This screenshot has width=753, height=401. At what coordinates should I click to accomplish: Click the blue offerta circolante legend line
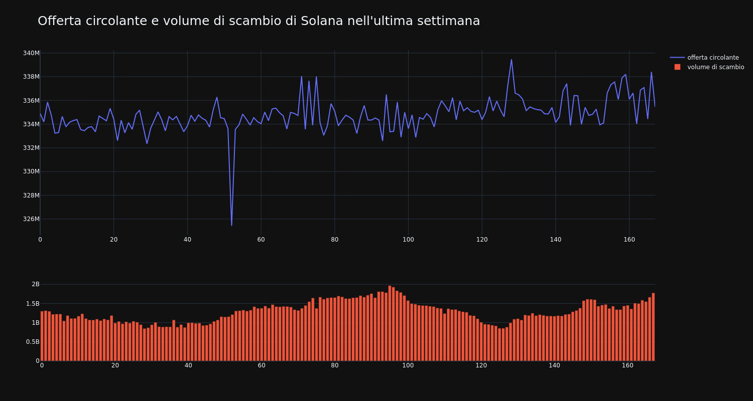coord(677,58)
